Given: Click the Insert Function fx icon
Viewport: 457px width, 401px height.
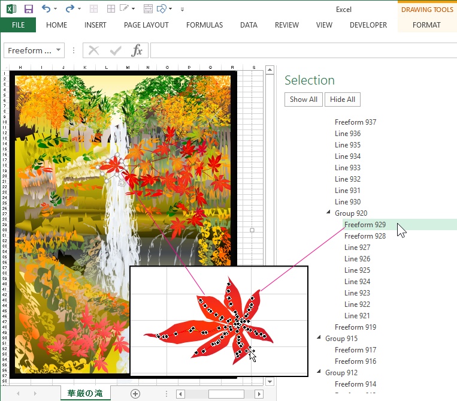Looking at the screenshot, I should point(137,50).
